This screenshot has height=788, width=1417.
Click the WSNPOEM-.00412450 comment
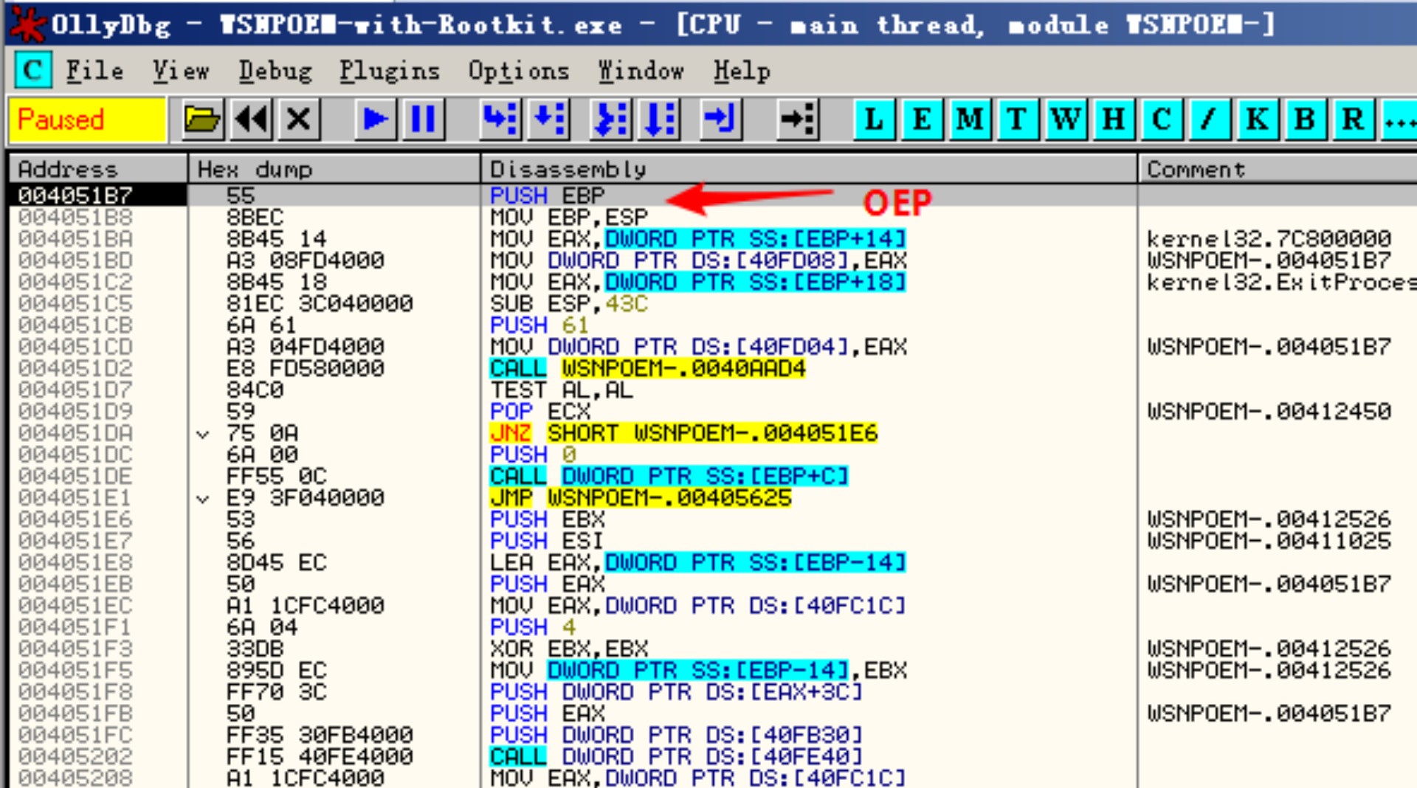(x=1269, y=411)
